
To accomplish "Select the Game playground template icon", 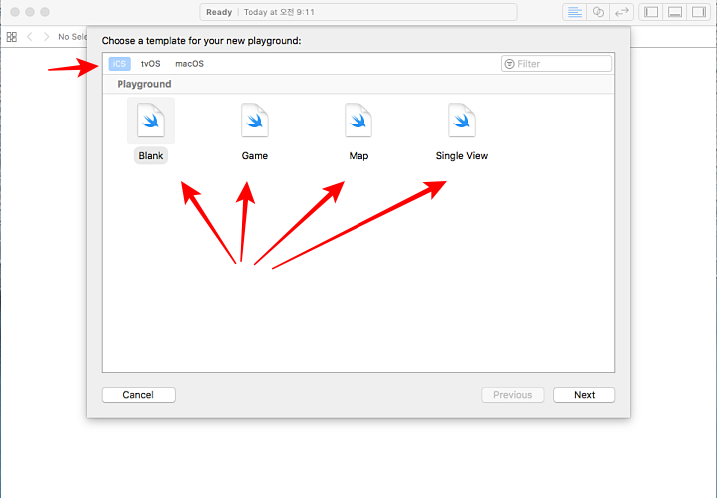I will coord(255,121).
